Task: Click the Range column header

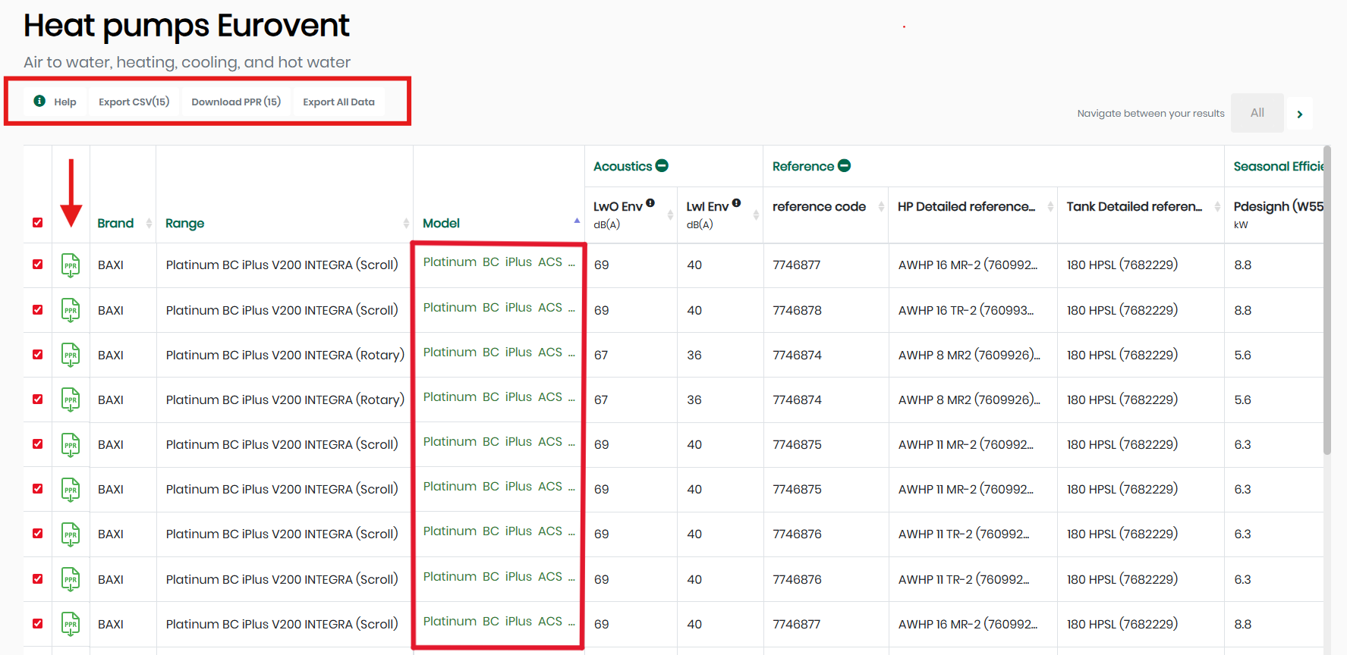Action: [x=184, y=223]
